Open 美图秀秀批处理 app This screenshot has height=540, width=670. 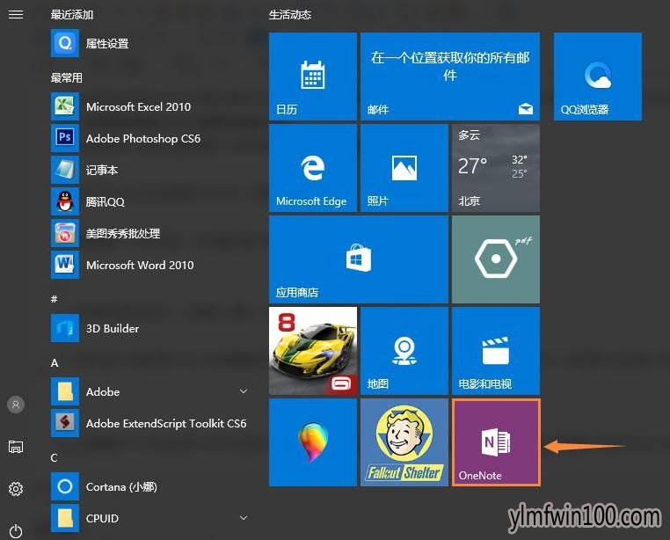[x=149, y=233]
